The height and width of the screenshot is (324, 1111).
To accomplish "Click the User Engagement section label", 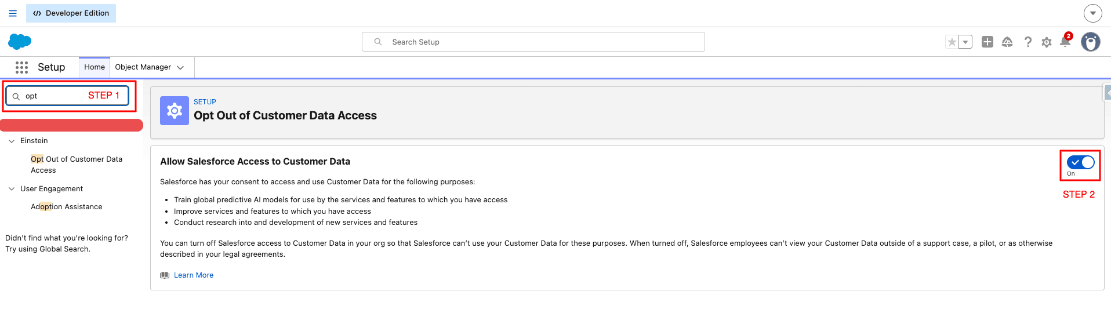I will [52, 189].
